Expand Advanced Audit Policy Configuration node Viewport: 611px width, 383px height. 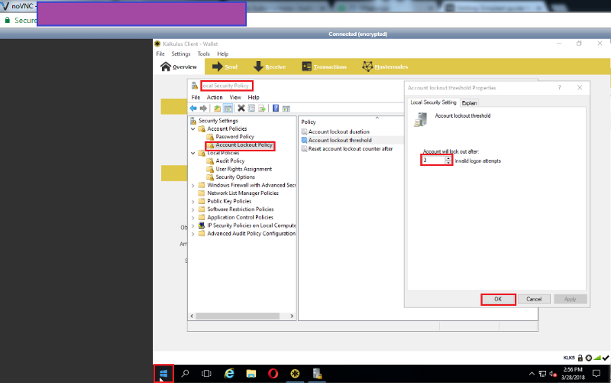pos(193,234)
